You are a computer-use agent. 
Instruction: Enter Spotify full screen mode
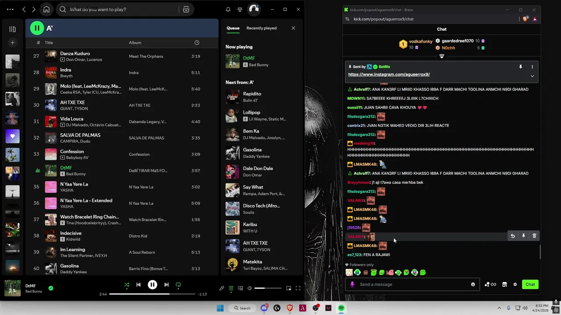(298, 288)
